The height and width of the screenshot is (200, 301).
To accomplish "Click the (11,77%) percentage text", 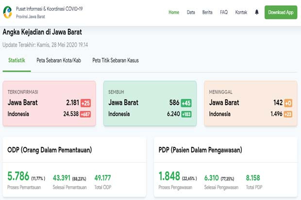I will click(x=38, y=179).
